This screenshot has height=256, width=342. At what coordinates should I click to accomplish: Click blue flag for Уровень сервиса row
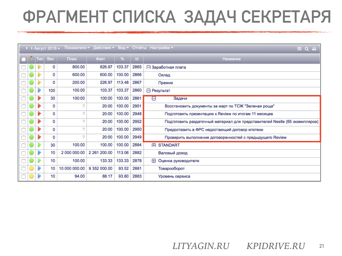(39, 176)
